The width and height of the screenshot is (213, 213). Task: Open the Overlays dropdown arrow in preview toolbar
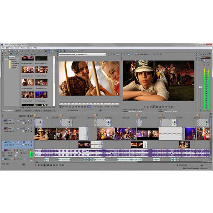(x=155, y=54)
